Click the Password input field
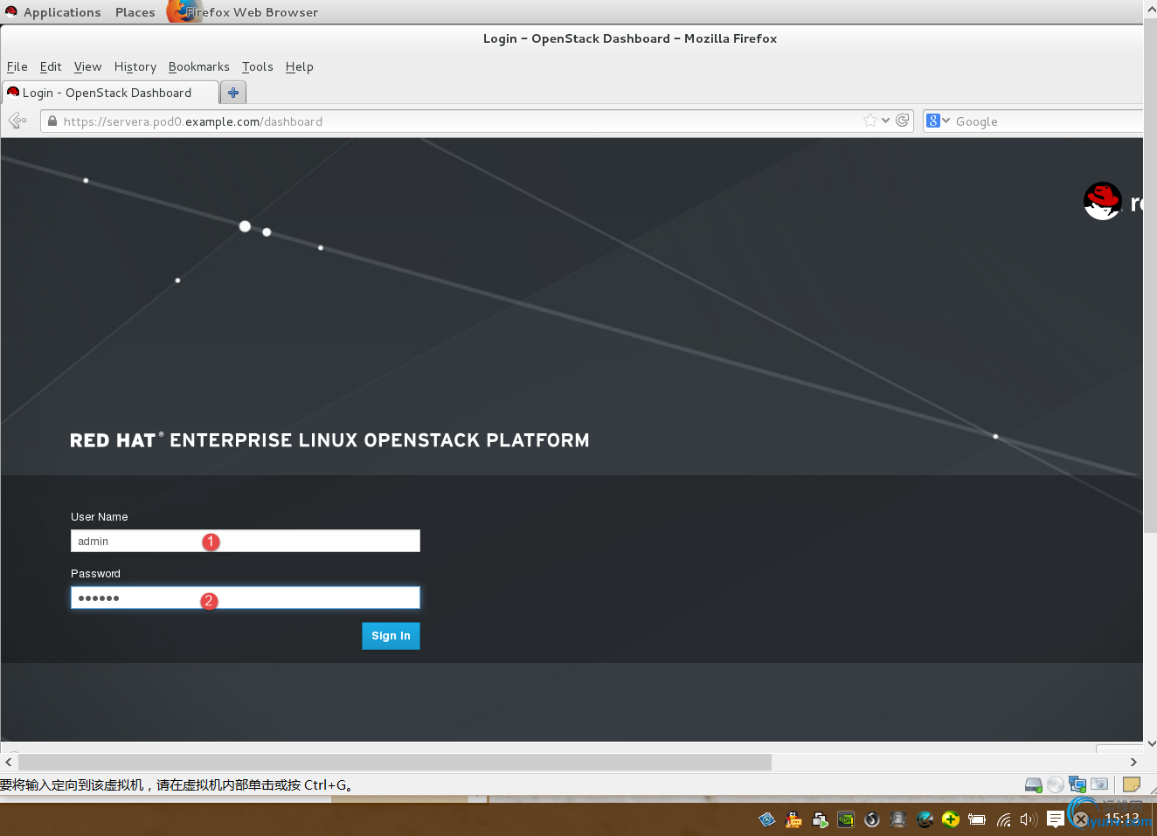The width and height of the screenshot is (1157, 836). click(246, 598)
